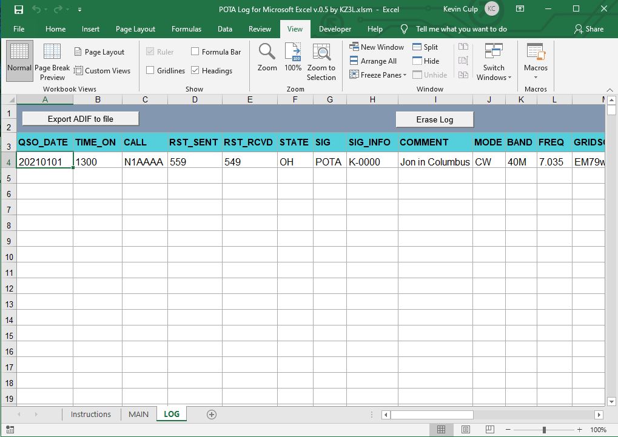This screenshot has height=437, width=618.
Task: Open the Zoom dialog magnifier
Action: click(x=267, y=58)
